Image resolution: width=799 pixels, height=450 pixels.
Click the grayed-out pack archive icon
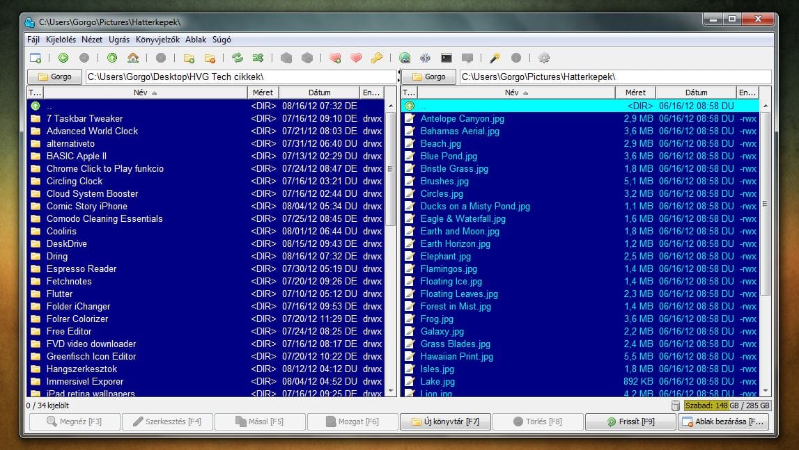point(286,58)
